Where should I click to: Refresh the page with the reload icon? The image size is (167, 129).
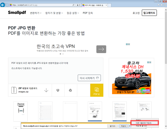(80, 5)
